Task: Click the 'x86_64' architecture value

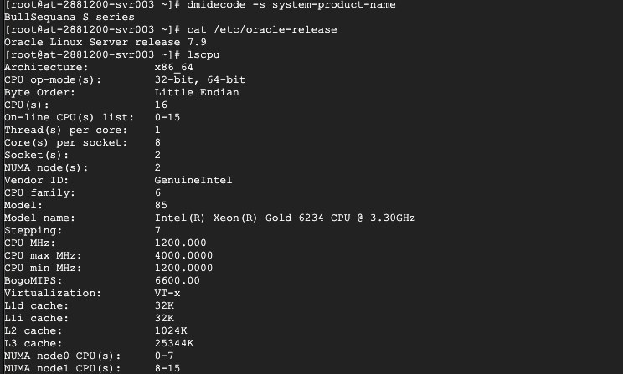Action: tap(173, 67)
